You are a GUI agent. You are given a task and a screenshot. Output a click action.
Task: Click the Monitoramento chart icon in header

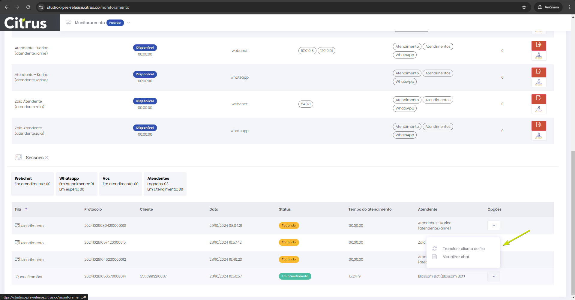(x=69, y=22)
